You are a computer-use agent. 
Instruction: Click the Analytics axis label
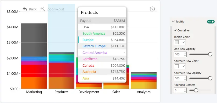[144, 92]
